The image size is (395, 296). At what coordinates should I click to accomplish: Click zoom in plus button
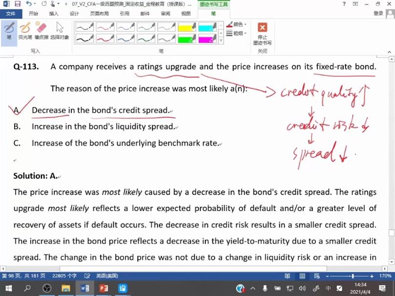[372, 276]
